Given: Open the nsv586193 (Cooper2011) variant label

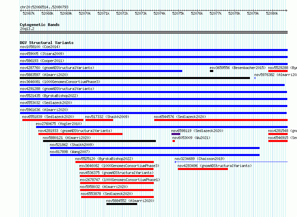Looking at the screenshot, I should [42, 61].
